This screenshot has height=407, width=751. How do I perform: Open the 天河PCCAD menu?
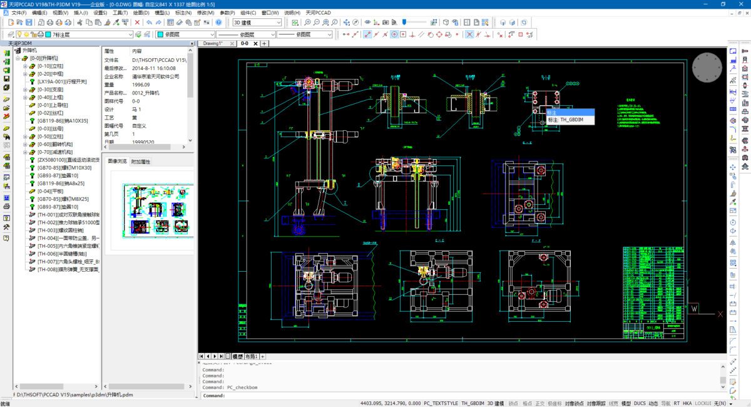318,13
